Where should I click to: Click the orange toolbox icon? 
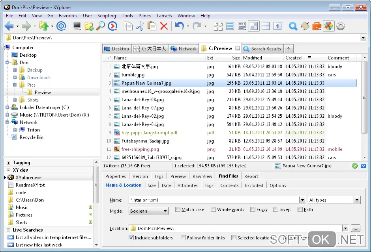(x=317, y=26)
